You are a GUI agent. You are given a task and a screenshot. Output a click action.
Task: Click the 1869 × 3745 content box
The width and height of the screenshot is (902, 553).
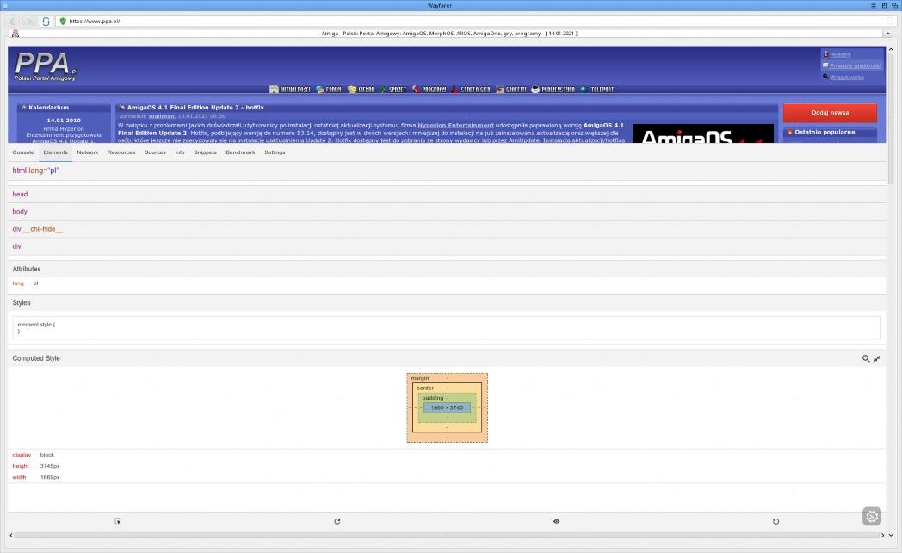point(447,408)
